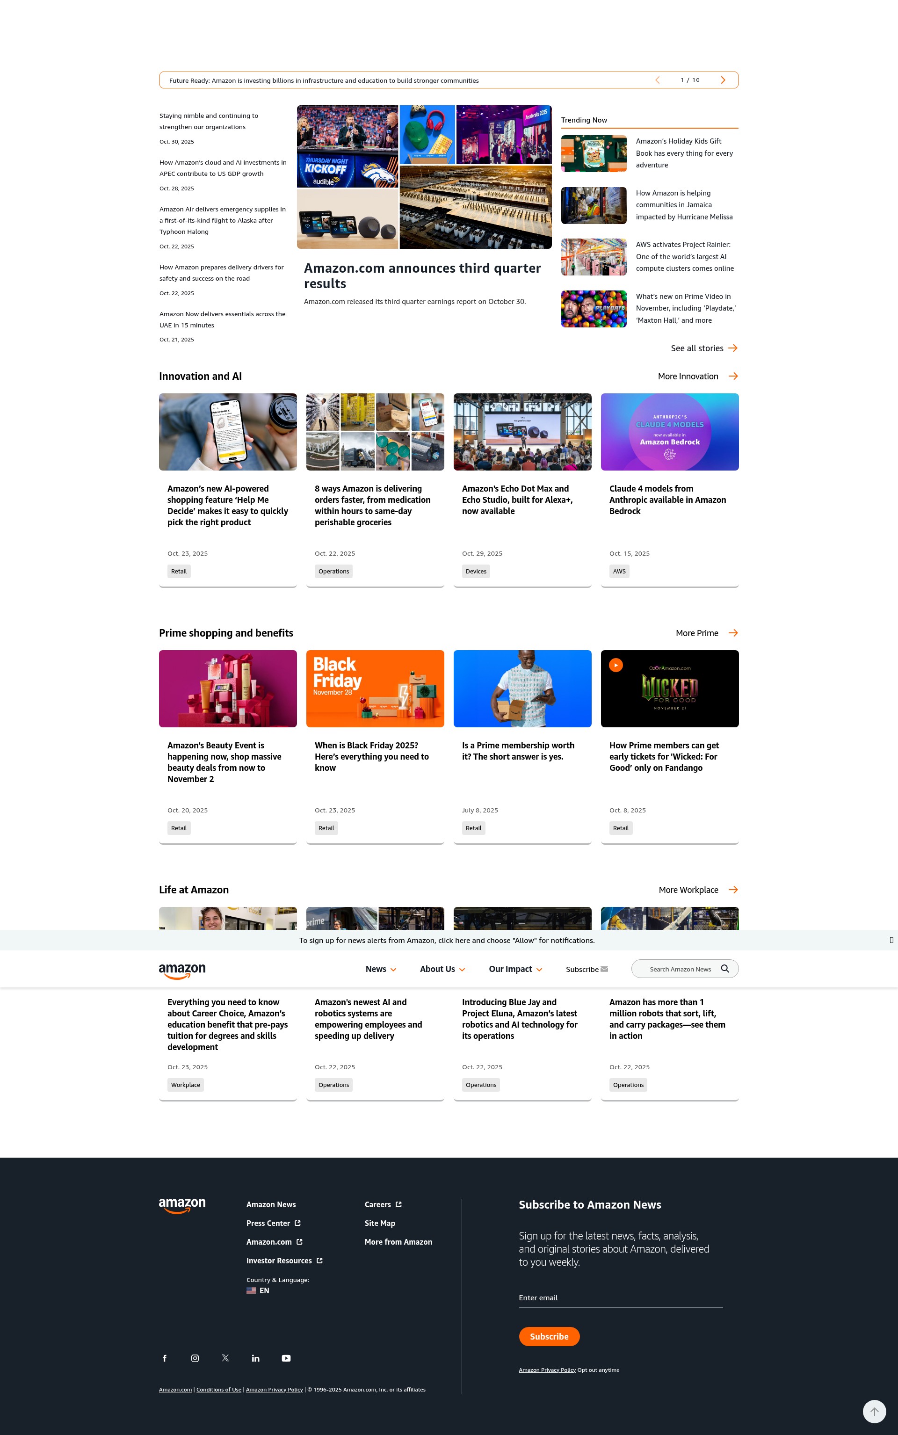Open Amazon Now UAE 15 minutes story
The image size is (898, 1435).
click(222, 319)
